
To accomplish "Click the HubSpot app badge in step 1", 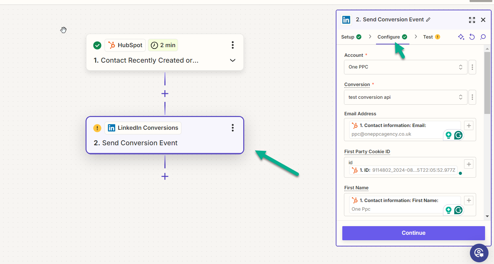I will coord(125,45).
